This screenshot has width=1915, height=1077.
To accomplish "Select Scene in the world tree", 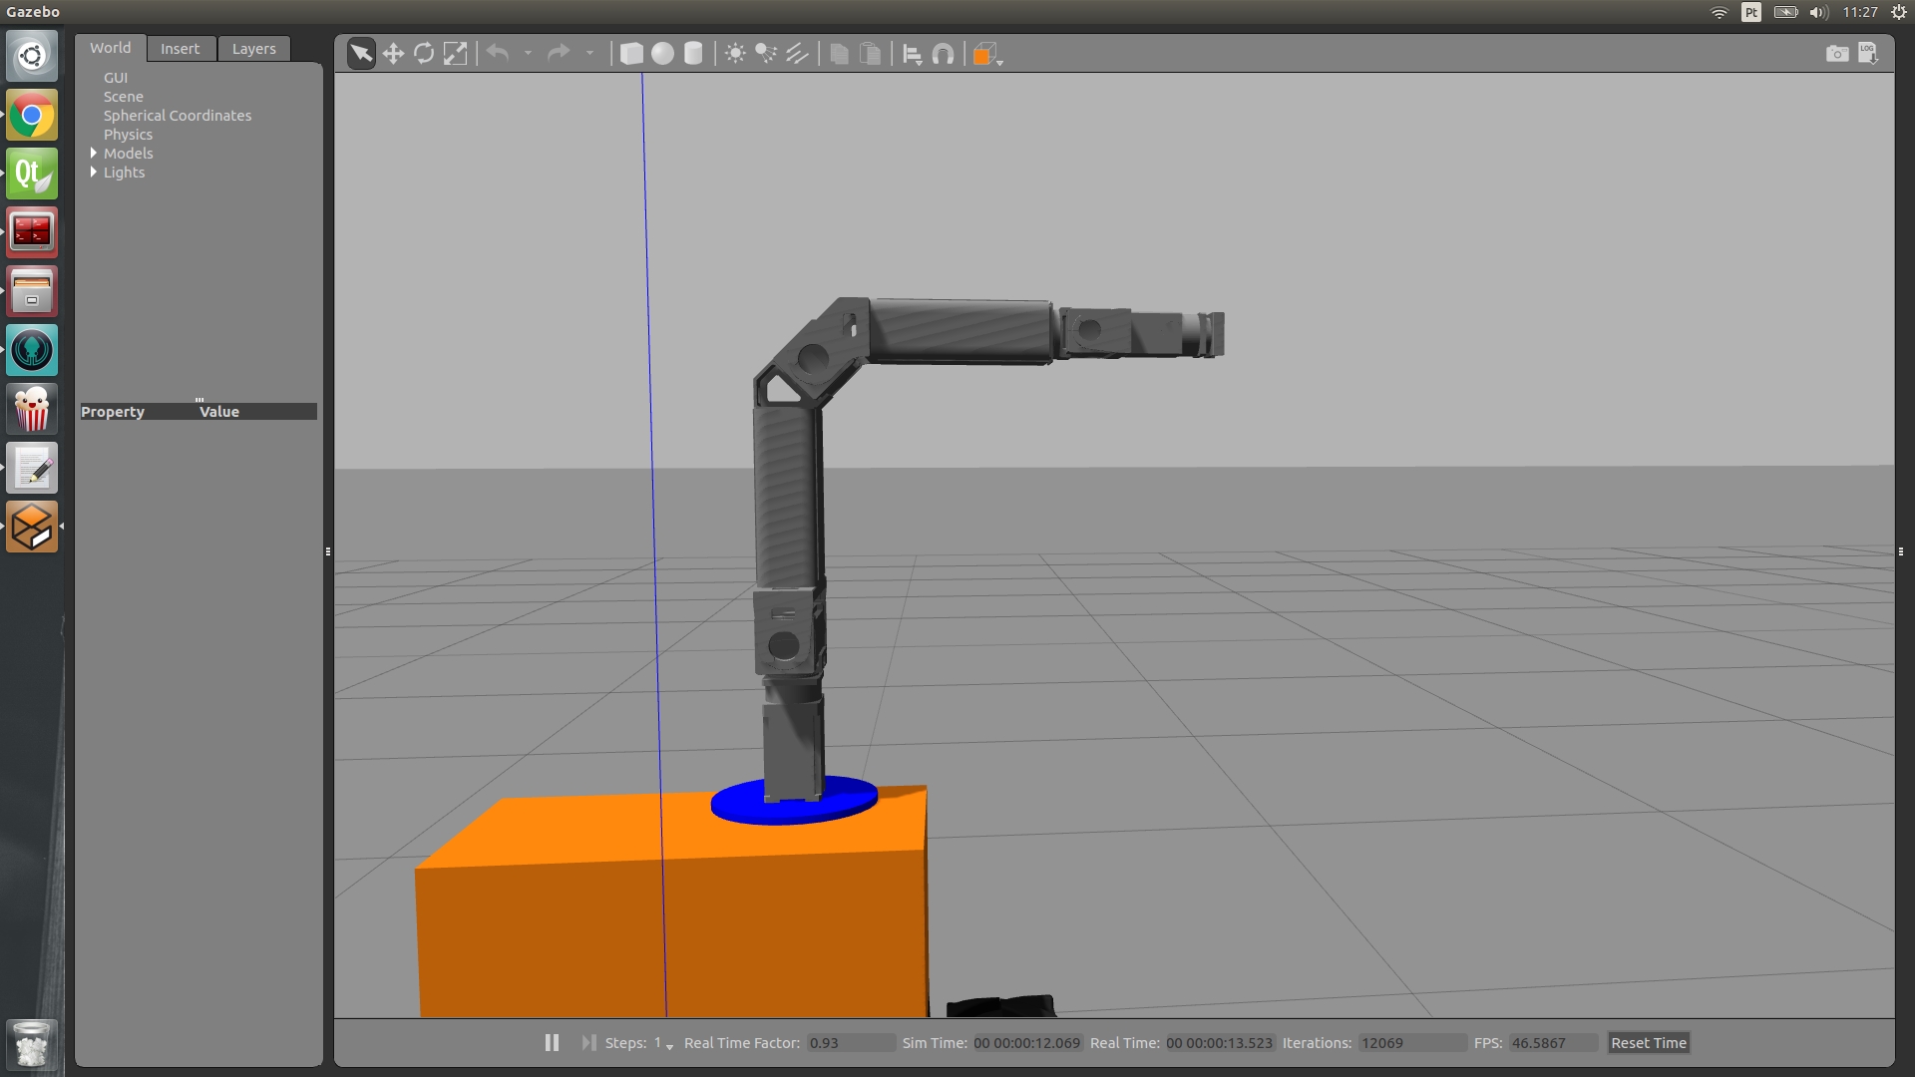I will pos(124,97).
